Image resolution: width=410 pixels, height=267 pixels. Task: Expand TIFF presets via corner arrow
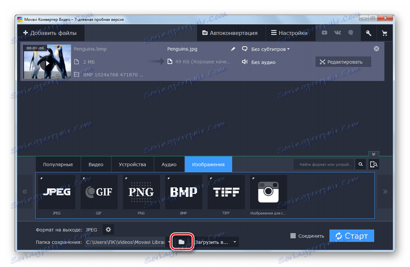pyautogui.click(x=211, y=179)
